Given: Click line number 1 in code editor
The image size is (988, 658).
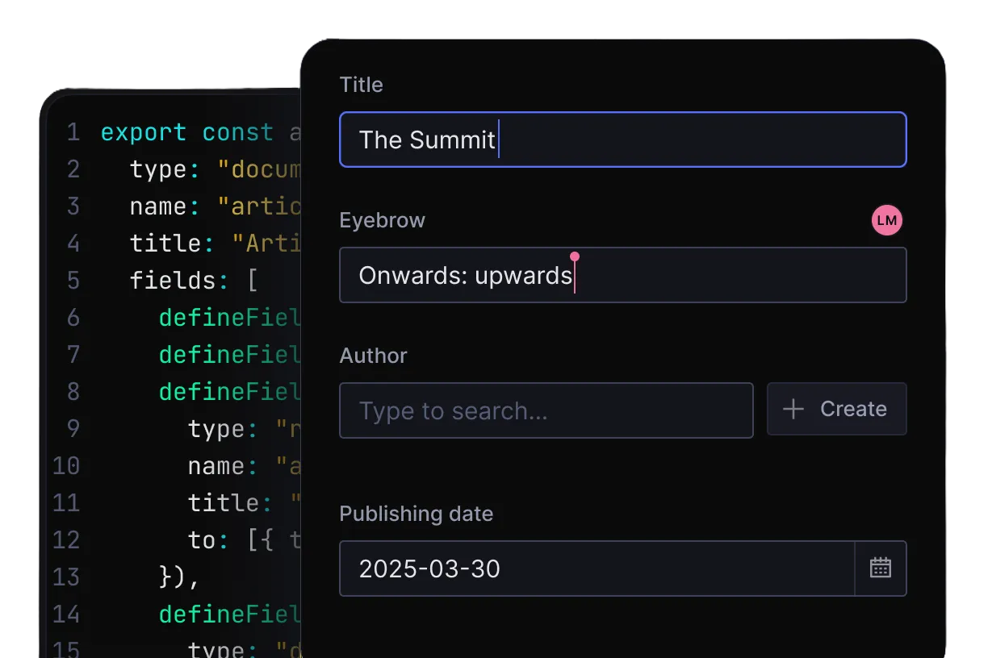Looking at the screenshot, I should (73, 131).
